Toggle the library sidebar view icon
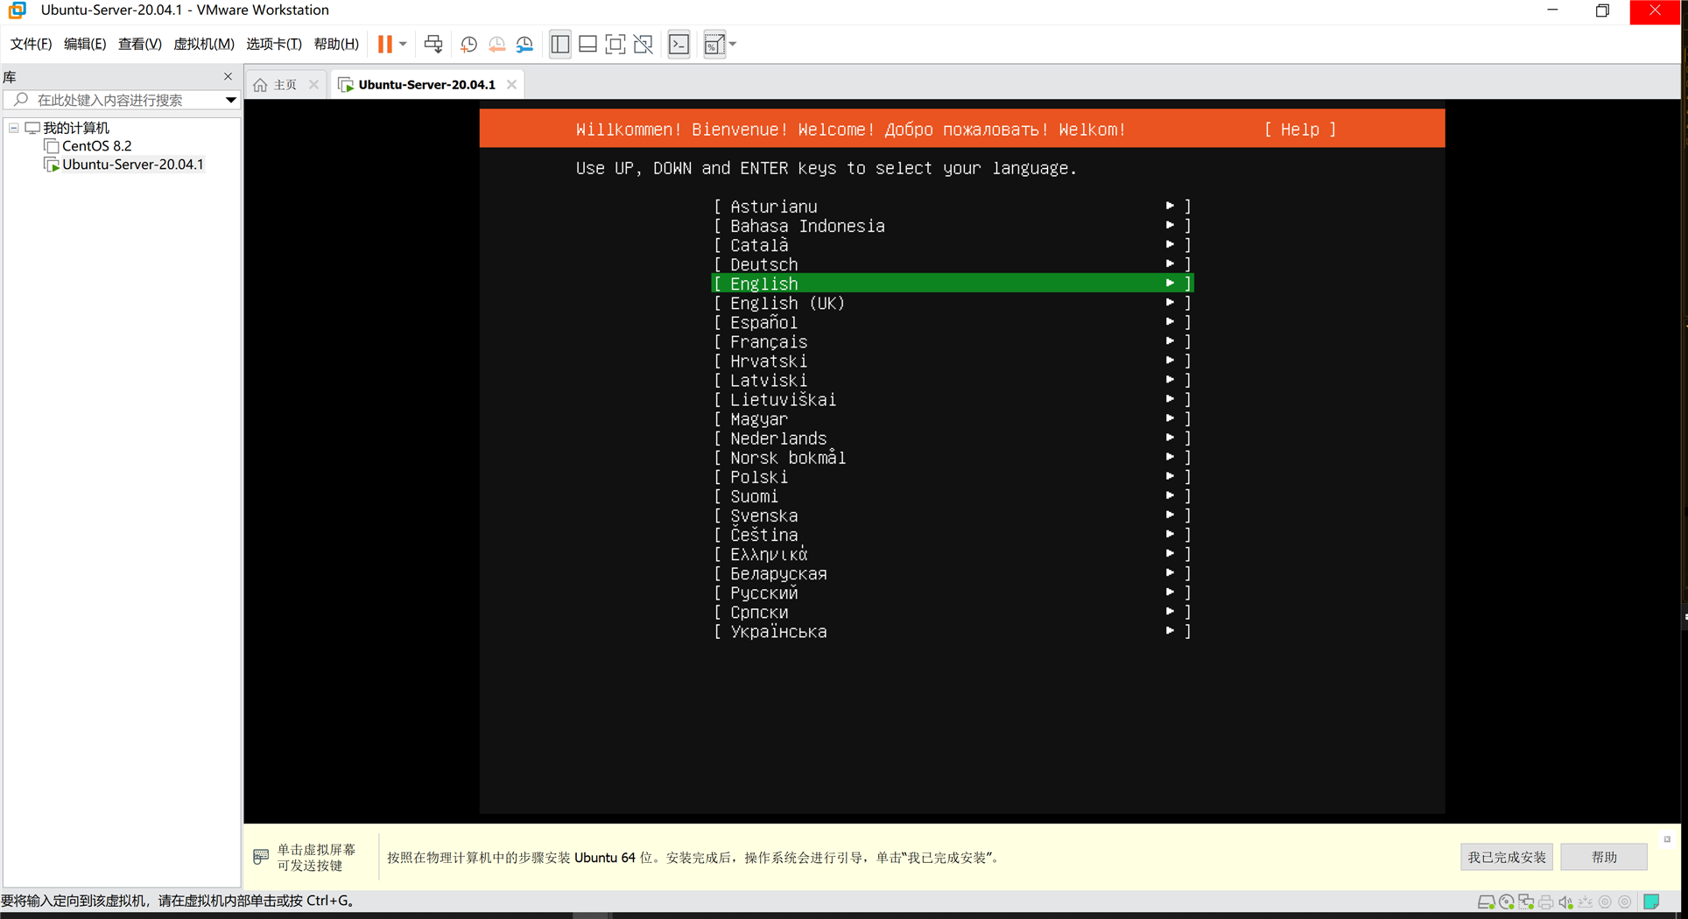The image size is (1688, 919). 560,44
